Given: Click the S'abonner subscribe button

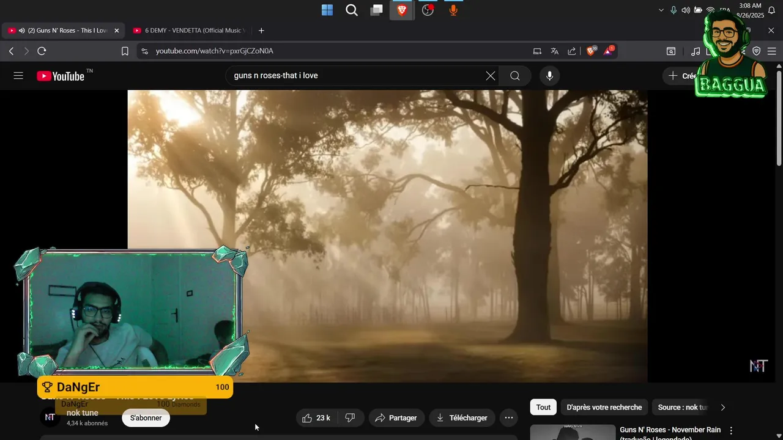Looking at the screenshot, I should point(146,418).
